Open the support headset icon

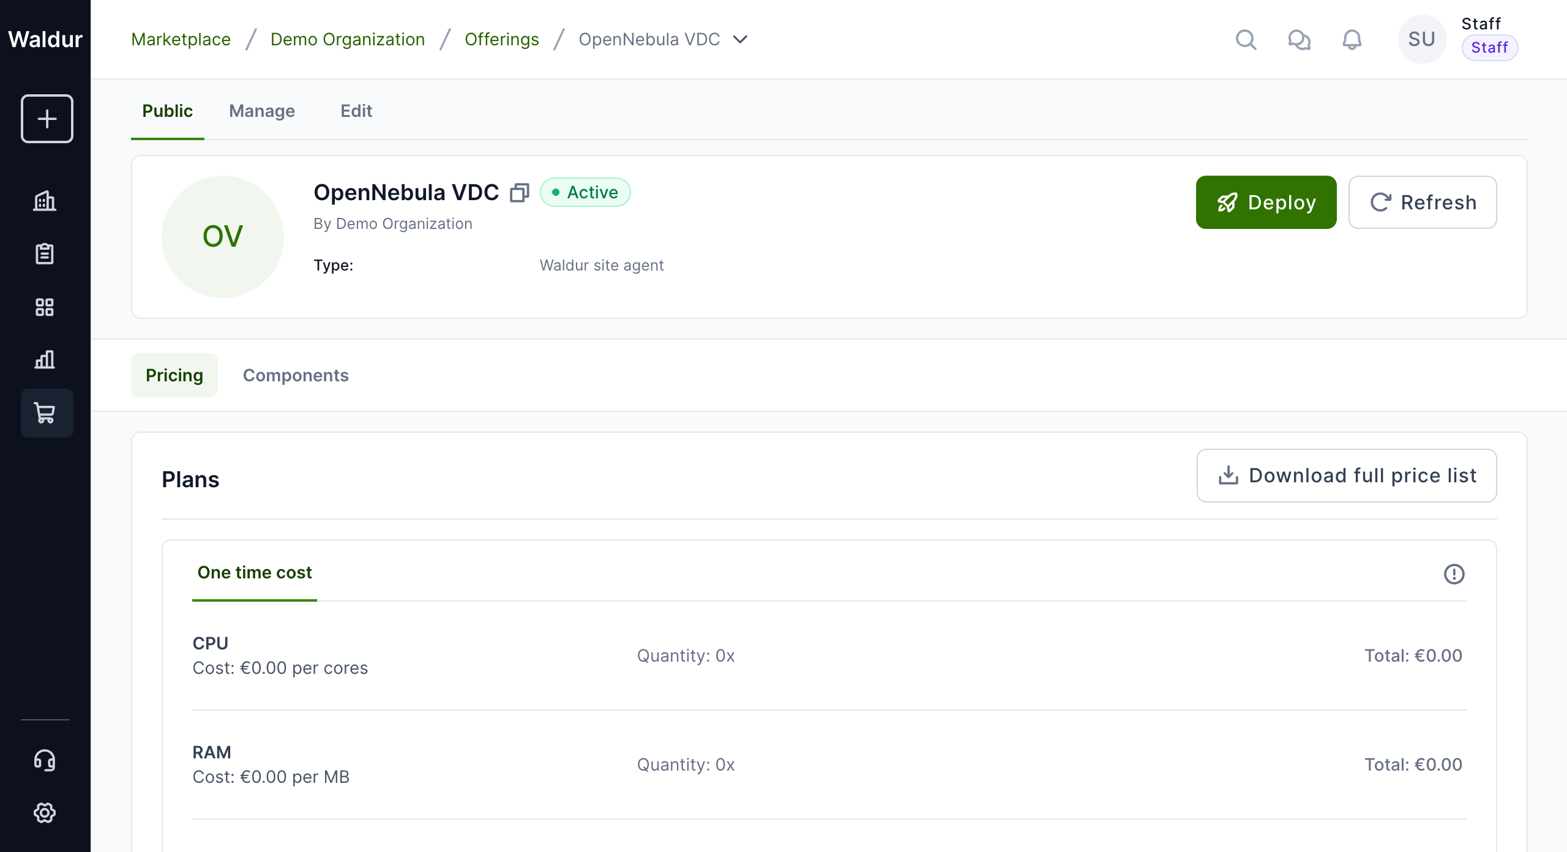coord(45,760)
